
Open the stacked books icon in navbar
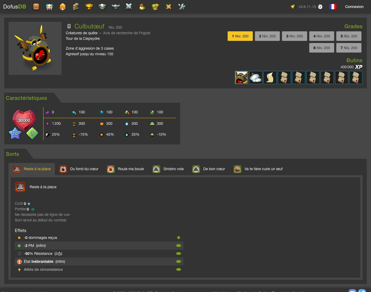pos(76,7)
